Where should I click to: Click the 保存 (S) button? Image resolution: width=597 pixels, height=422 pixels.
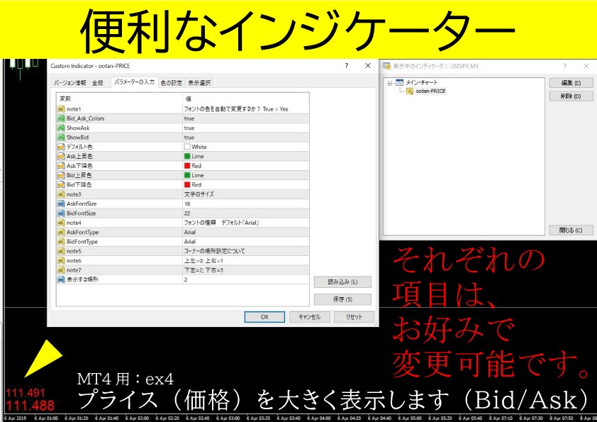coord(342,299)
